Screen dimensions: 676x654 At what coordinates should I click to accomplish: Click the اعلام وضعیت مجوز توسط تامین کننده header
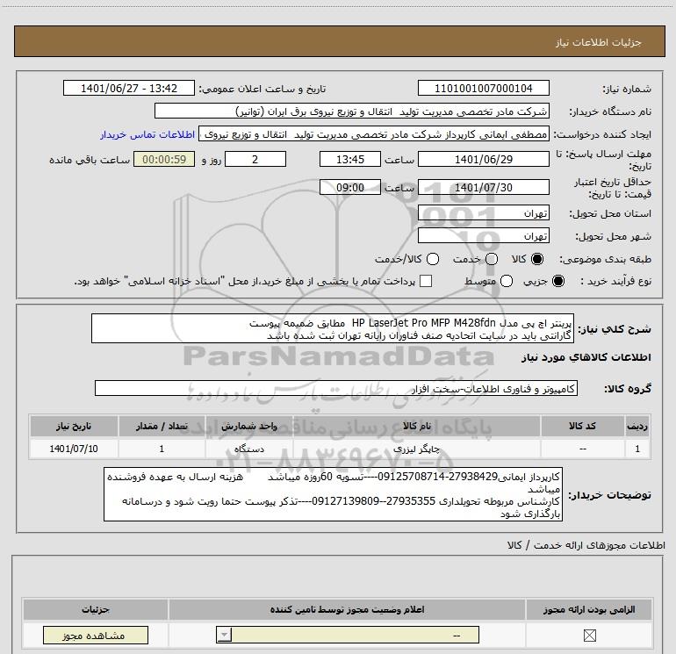(x=347, y=609)
